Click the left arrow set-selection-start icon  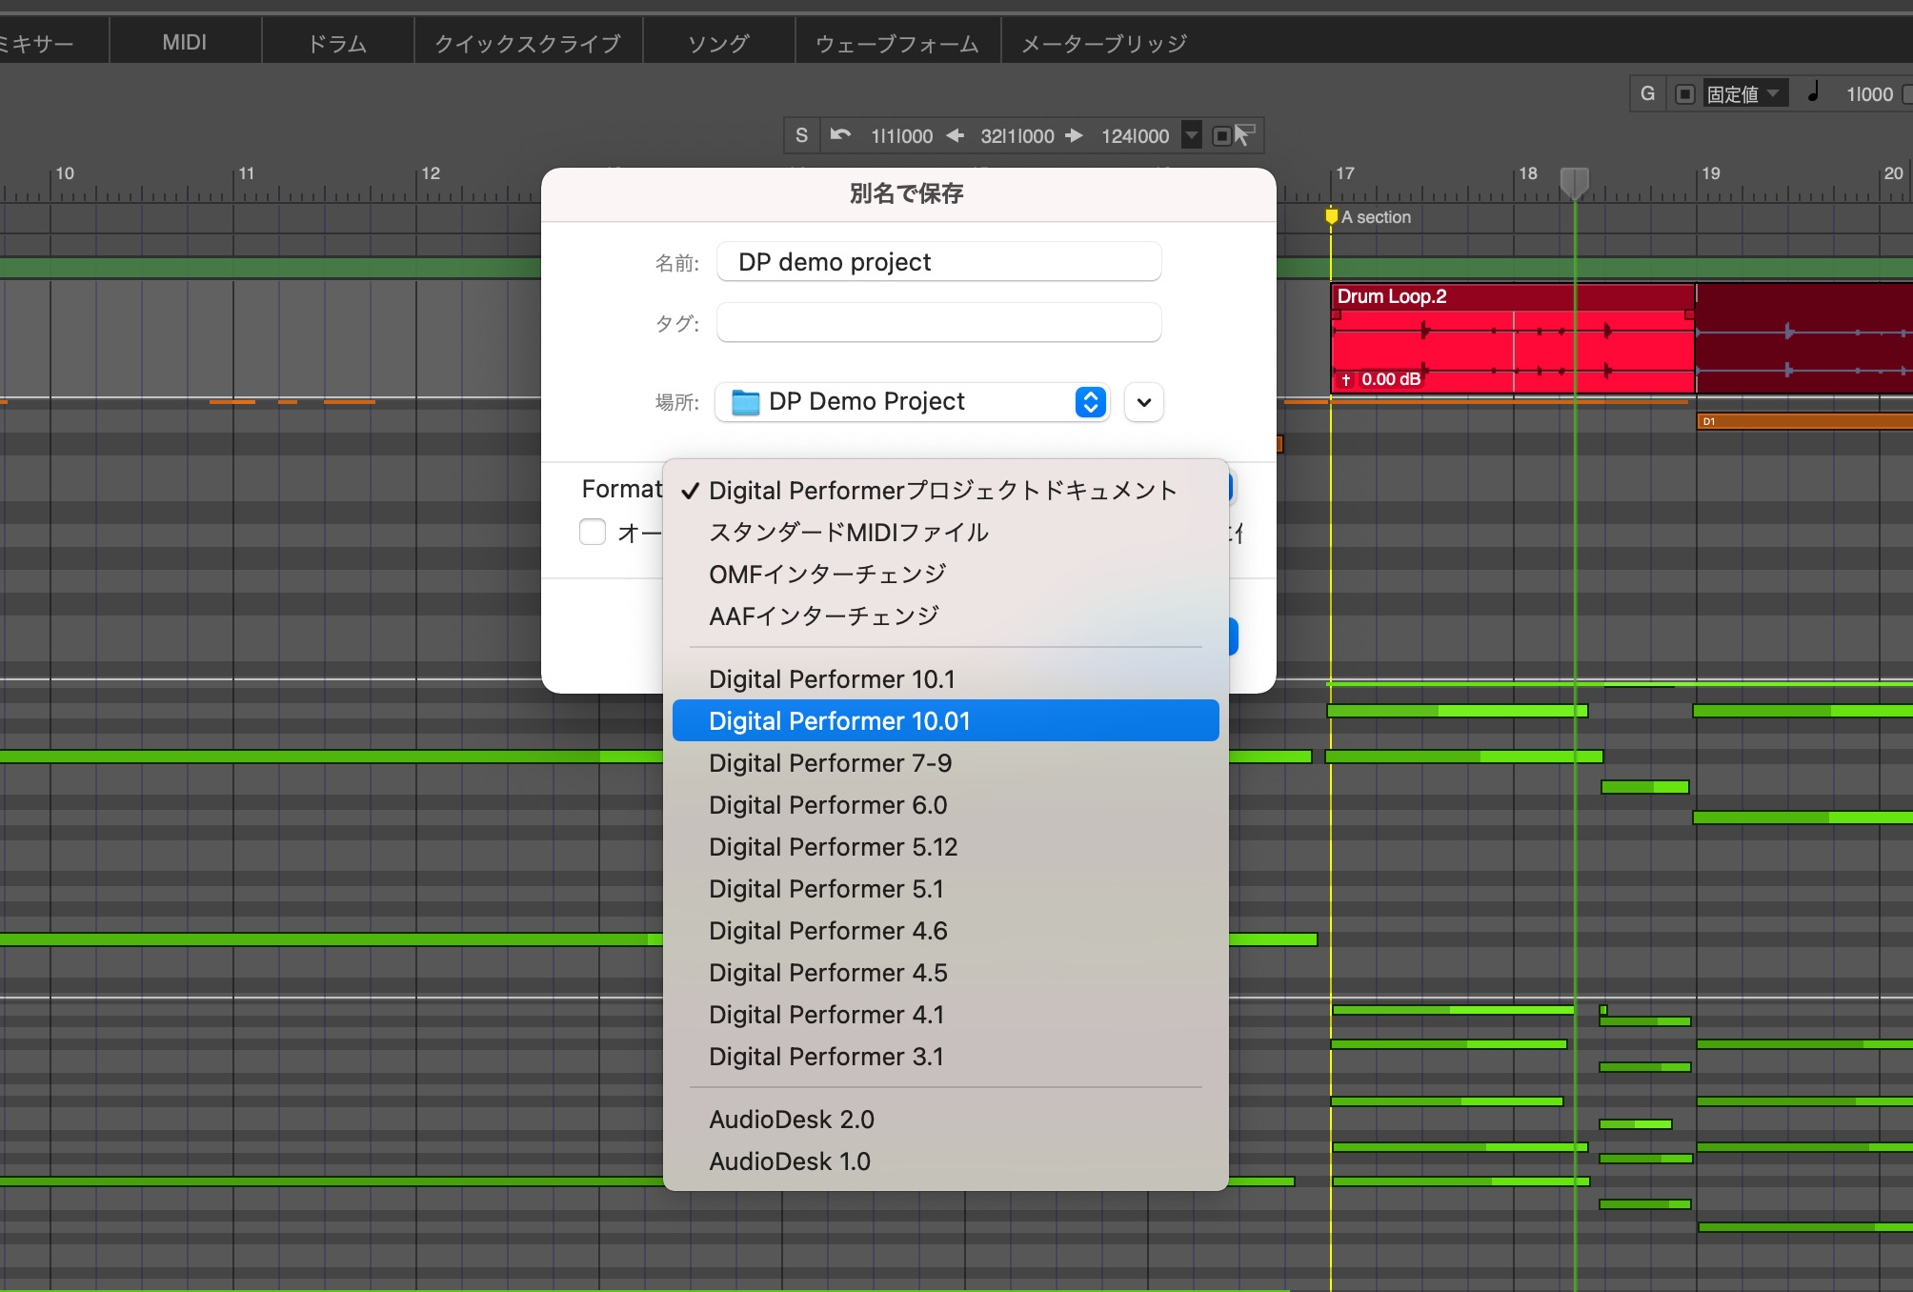coord(956,135)
